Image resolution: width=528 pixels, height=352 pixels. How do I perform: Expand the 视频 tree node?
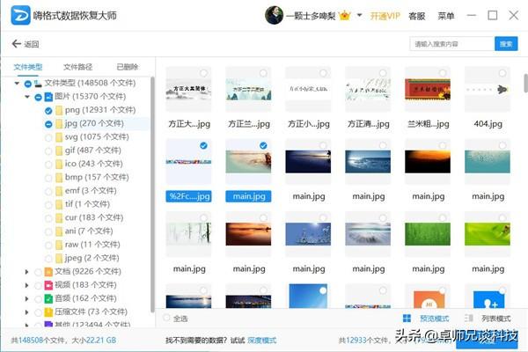(x=26, y=286)
